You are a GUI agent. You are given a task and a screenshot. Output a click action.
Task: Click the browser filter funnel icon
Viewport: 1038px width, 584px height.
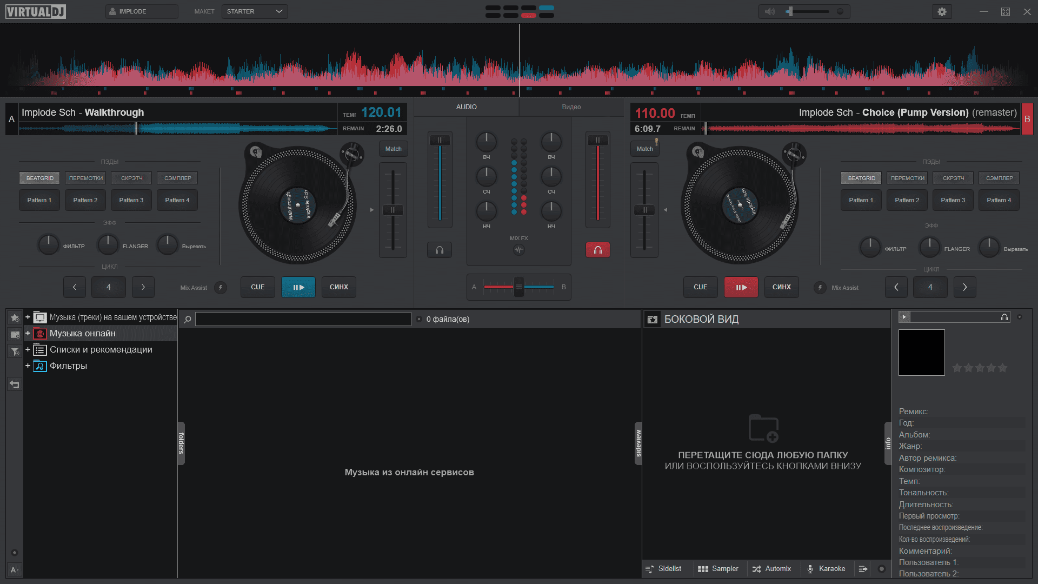15,352
